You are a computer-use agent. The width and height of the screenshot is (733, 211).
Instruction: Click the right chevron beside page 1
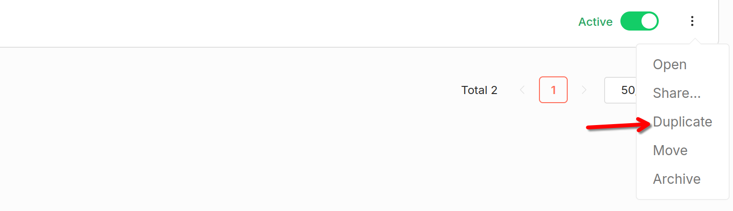584,90
